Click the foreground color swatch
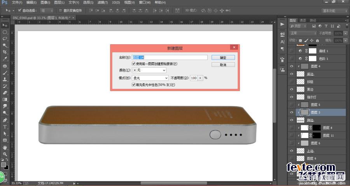 (3, 165)
